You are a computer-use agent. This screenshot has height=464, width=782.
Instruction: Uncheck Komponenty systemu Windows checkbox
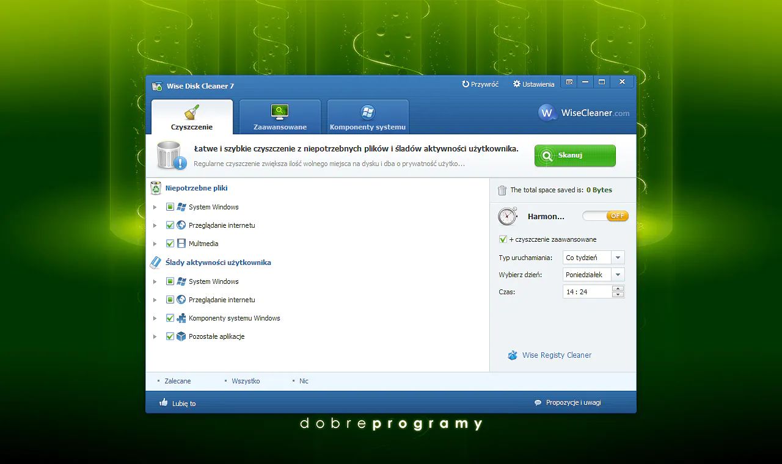pyautogui.click(x=170, y=318)
